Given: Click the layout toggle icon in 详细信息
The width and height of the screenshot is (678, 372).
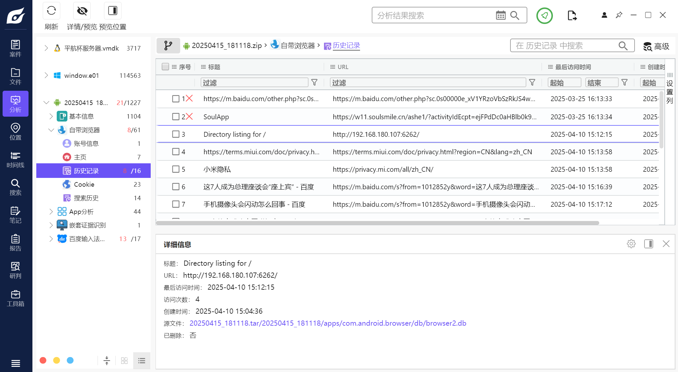Looking at the screenshot, I should [649, 244].
